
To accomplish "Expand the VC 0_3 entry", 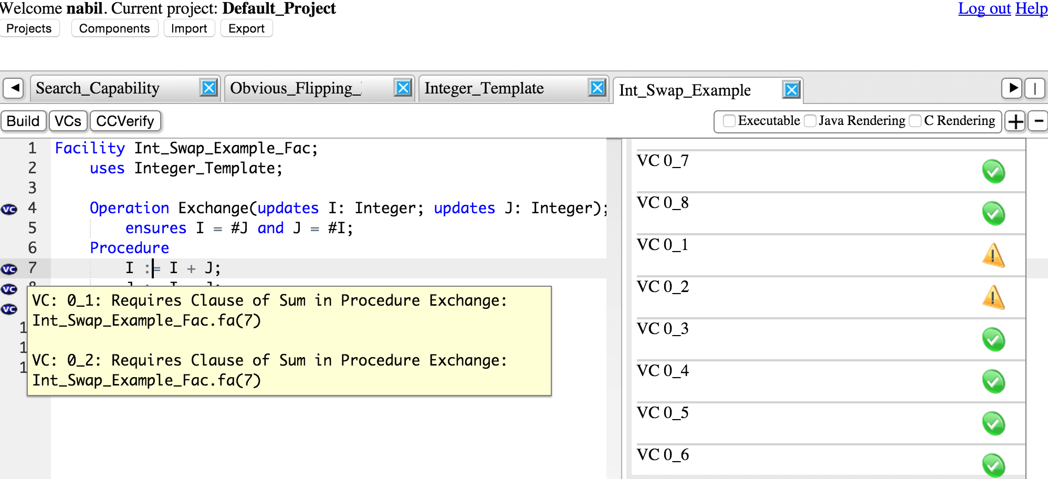I will (x=663, y=329).
